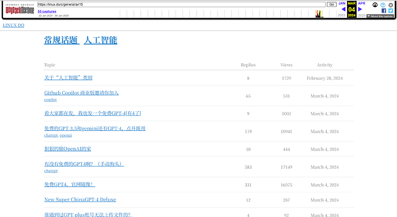This screenshot has width=397, height=217.
Task: Click the 10941 views value
Action: pyautogui.click(x=287, y=131)
